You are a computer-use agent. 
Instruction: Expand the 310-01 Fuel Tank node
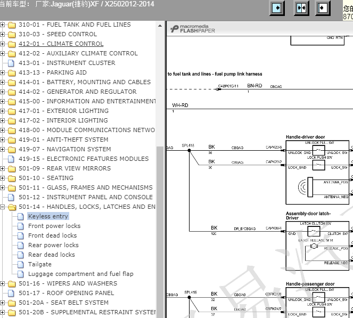click(3, 25)
